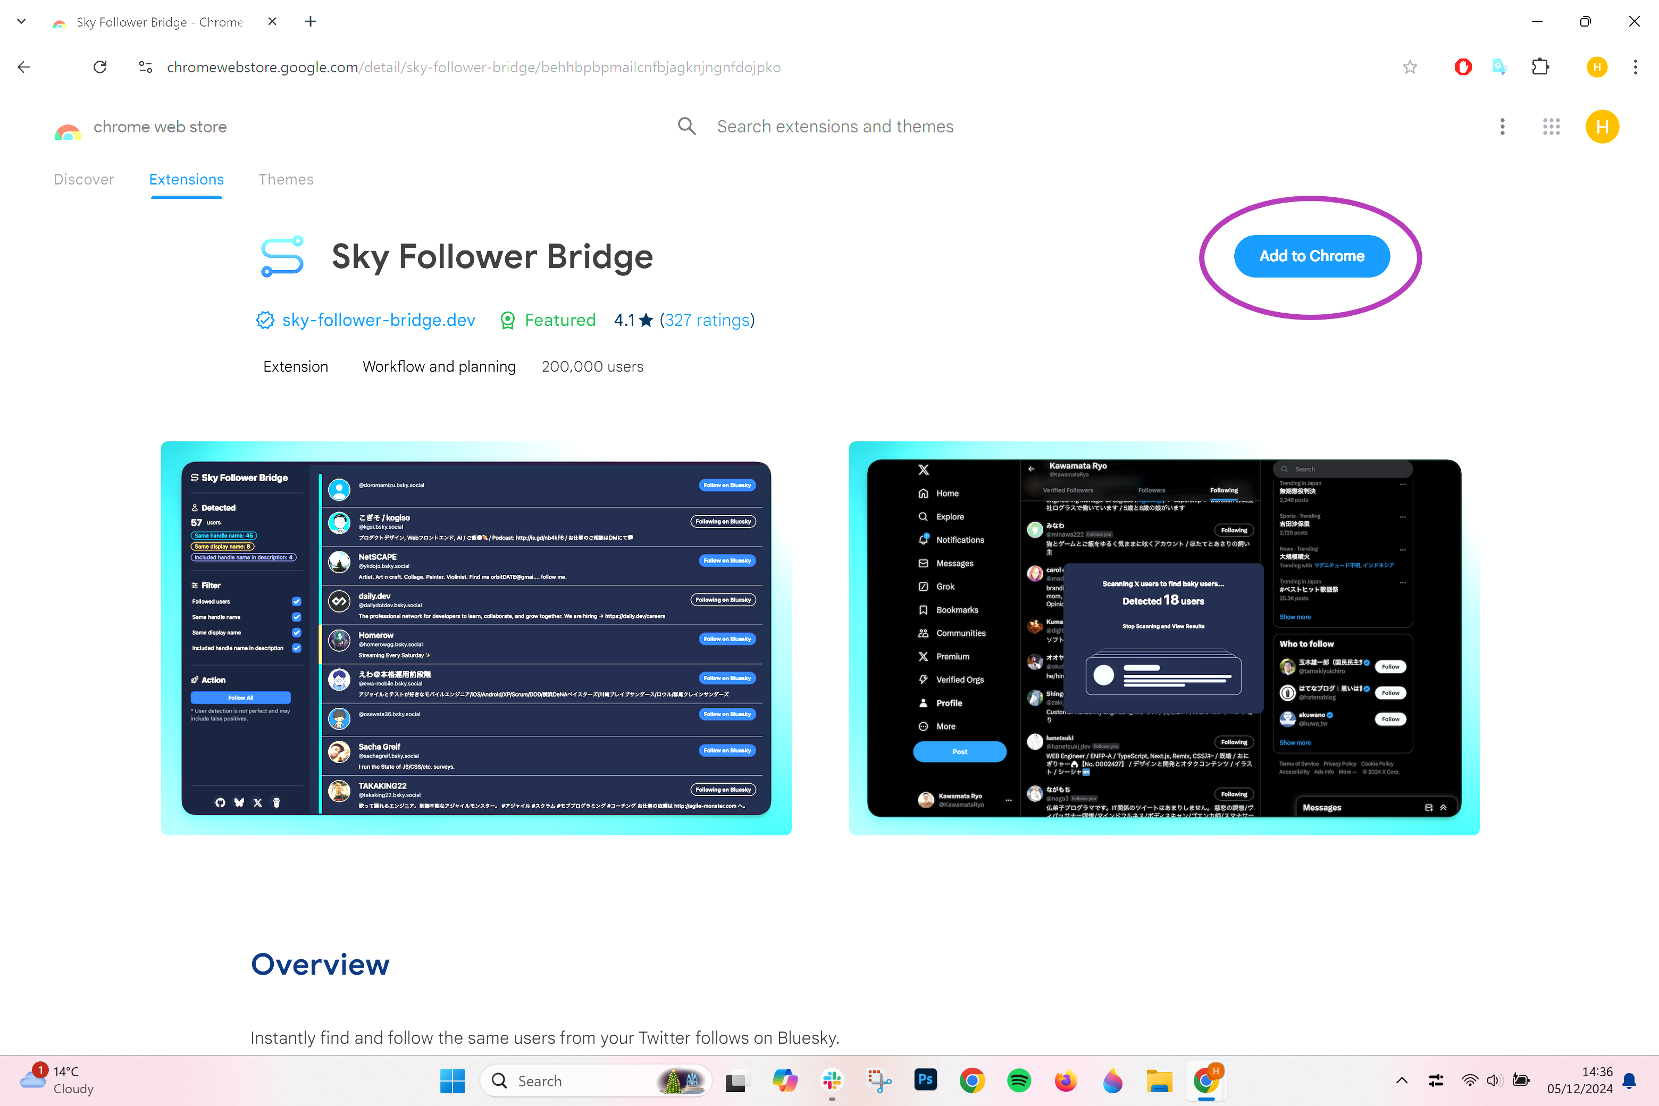Click the Extension category link
The height and width of the screenshot is (1106, 1659).
[296, 367]
